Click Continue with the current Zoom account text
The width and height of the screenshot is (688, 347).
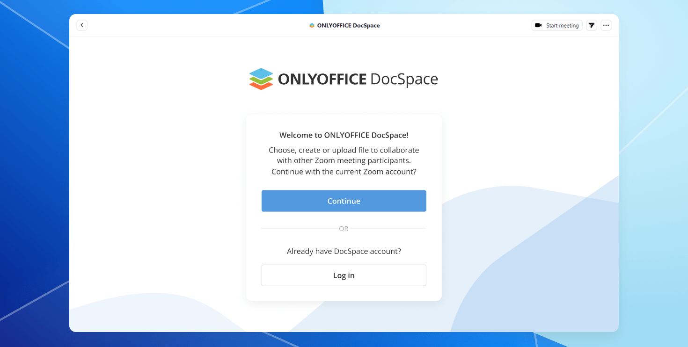(344, 172)
